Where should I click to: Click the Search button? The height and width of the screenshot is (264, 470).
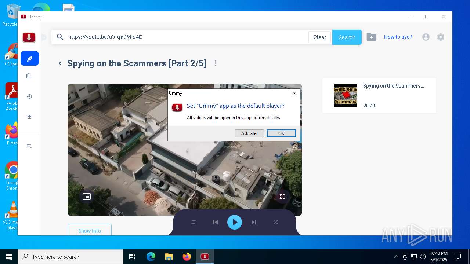click(x=347, y=37)
